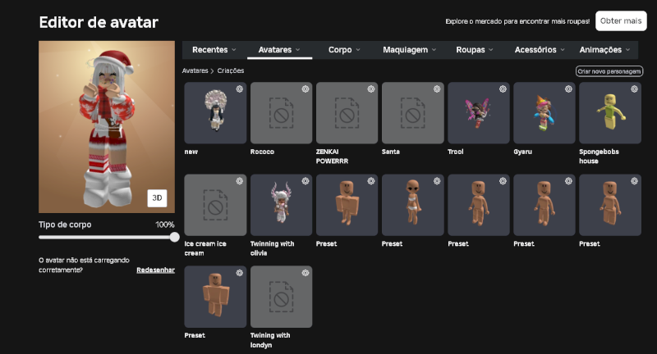This screenshot has height=354, width=657.
Task: Expand the Recentes dropdown
Action: [x=214, y=50]
